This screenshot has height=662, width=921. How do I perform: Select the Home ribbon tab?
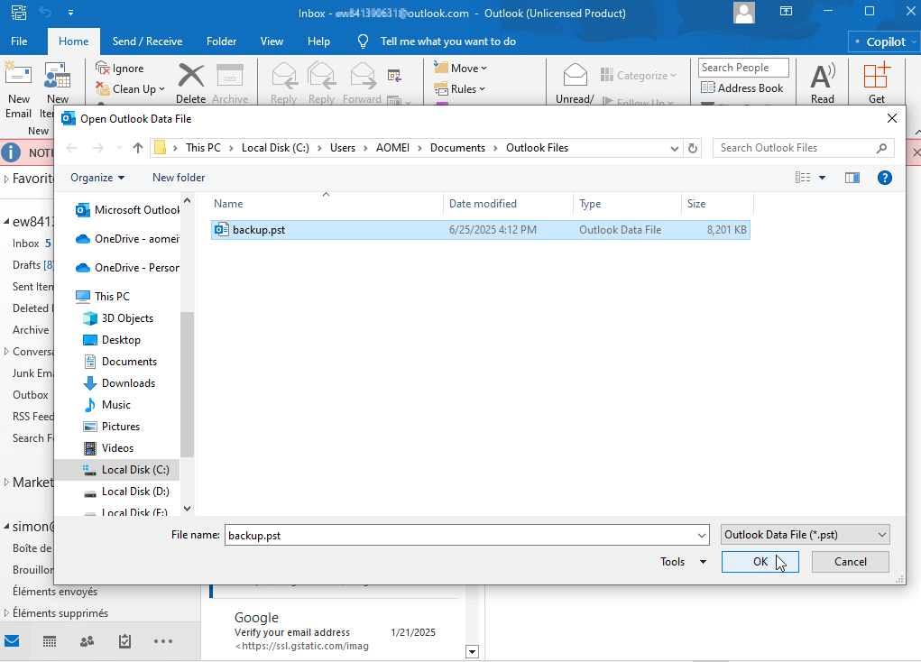pos(73,41)
